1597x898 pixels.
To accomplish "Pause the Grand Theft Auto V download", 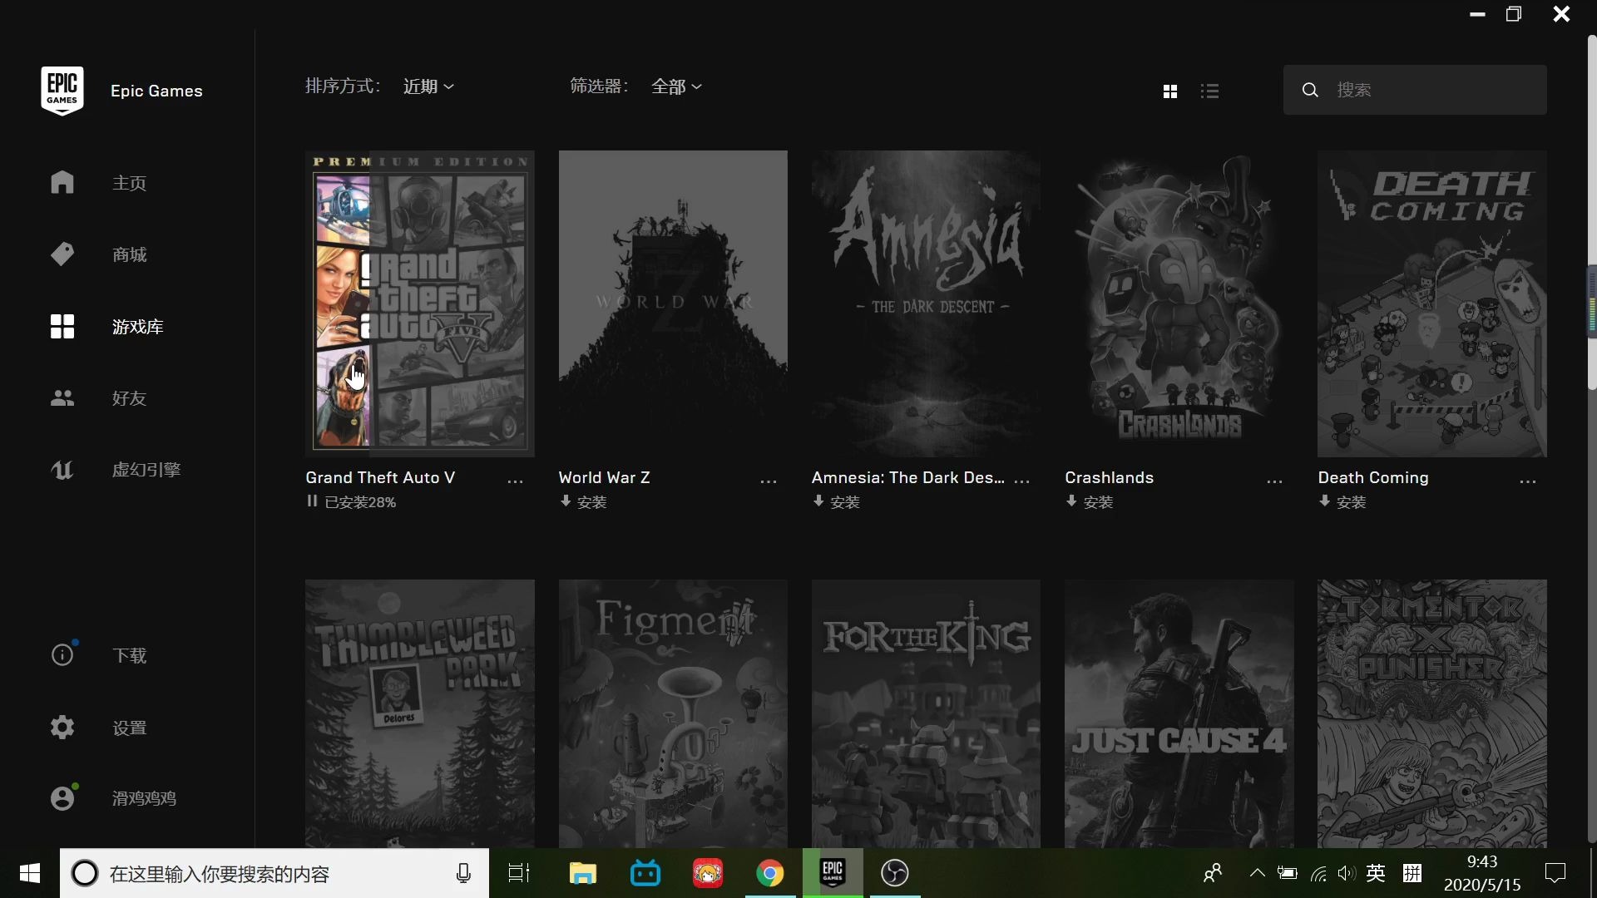I will coord(312,501).
